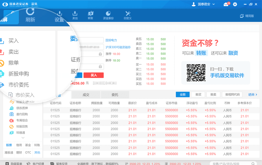
Task: Click the lock icon beside 涨停 field
Action: tap(100, 54)
